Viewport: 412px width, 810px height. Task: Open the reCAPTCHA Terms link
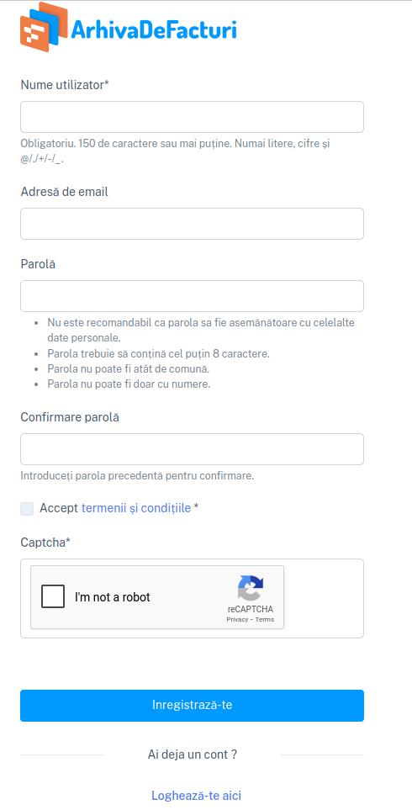pos(265,619)
